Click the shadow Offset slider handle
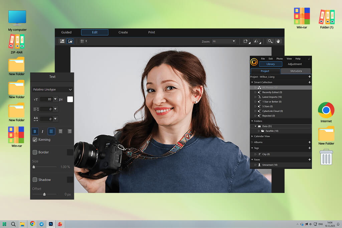The image size is (342, 228). pyautogui.click(x=44, y=194)
